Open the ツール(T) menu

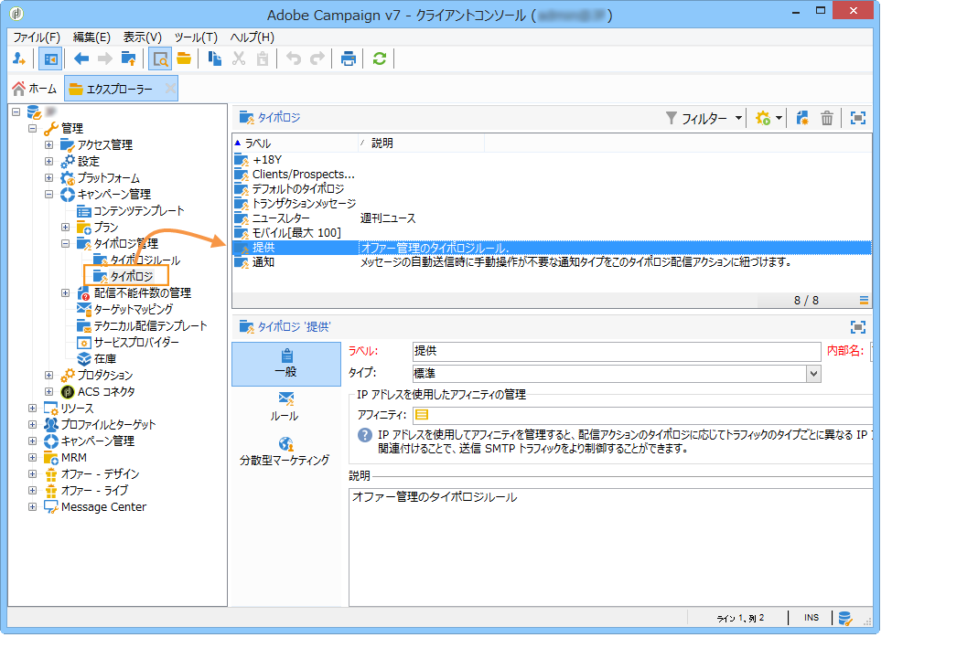(196, 37)
